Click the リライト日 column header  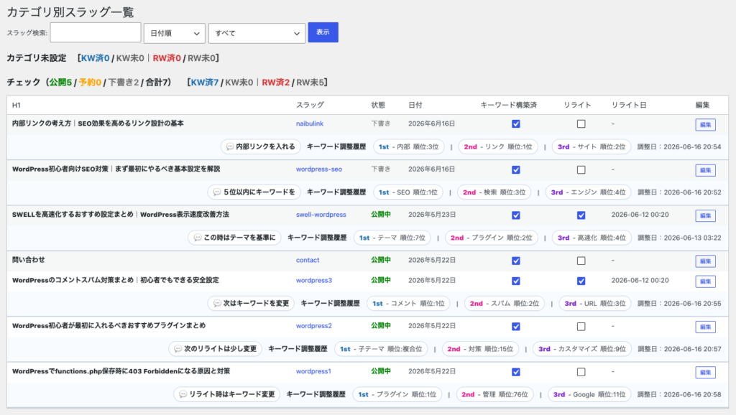(629, 105)
